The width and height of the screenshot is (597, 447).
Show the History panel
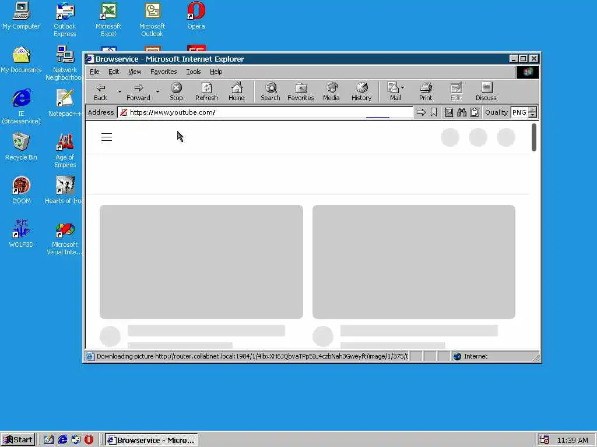coord(361,91)
